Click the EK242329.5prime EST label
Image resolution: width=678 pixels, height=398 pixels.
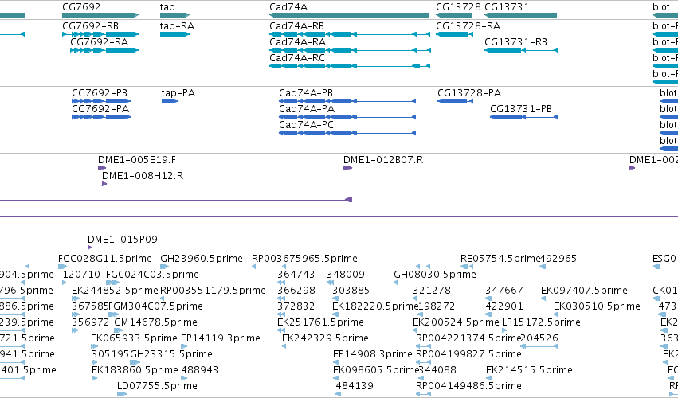(x=325, y=338)
